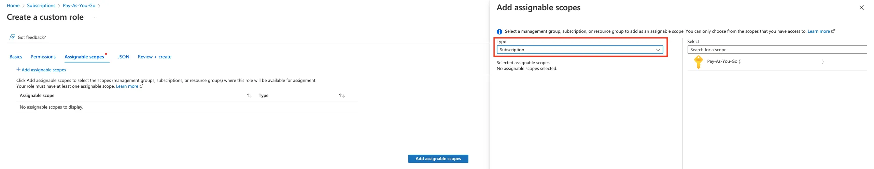Click the Learn more link in the side panel
The width and height of the screenshot is (874, 169).
(x=818, y=31)
